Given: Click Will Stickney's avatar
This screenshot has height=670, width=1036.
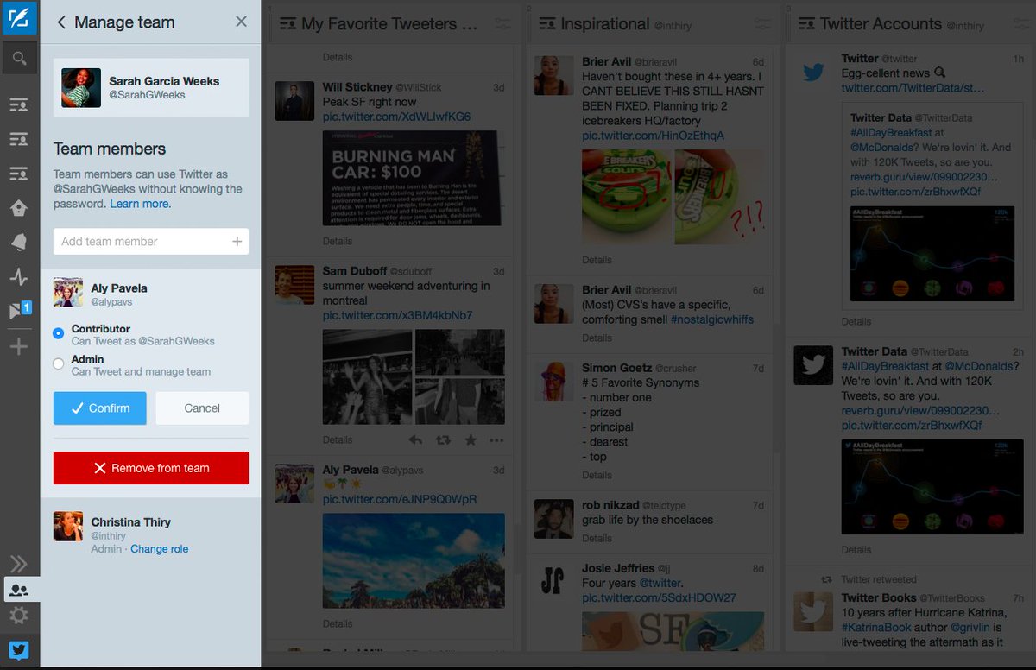Looking at the screenshot, I should (x=294, y=101).
